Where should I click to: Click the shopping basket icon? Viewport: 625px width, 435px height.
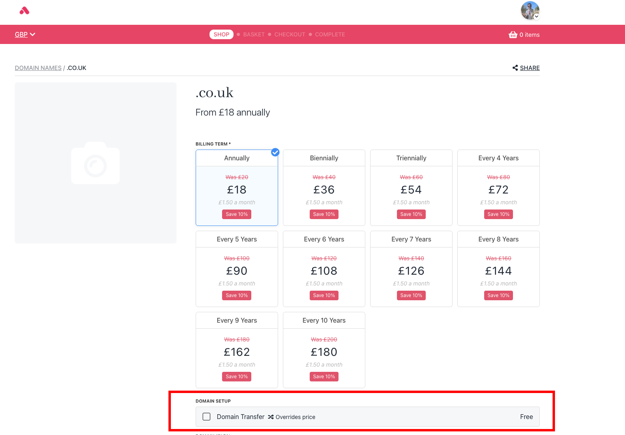coord(513,35)
